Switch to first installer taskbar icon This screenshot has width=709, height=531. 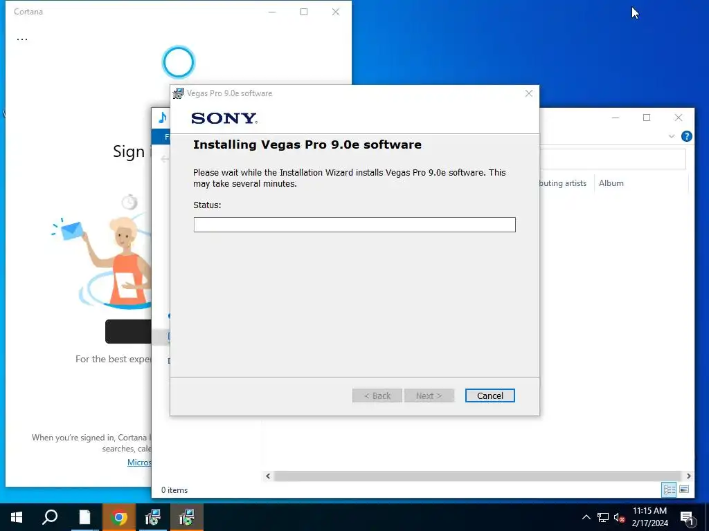(x=153, y=517)
